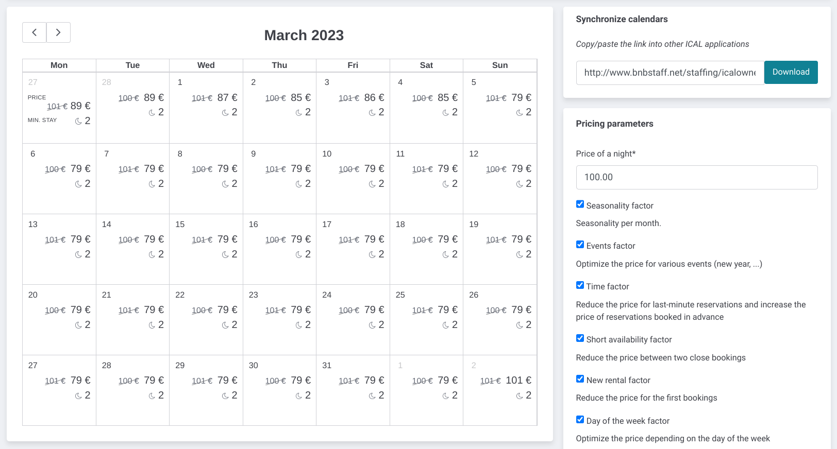Image resolution: width=837 pixels, height=449 pixels.
Task: Click the moon icon on March 15
Action: pos(224,254)
